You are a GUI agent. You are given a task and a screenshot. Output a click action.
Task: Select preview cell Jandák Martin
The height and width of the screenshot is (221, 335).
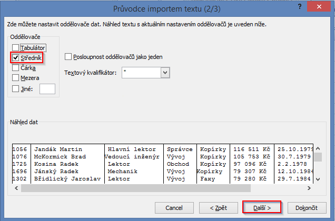coord(58,149)
